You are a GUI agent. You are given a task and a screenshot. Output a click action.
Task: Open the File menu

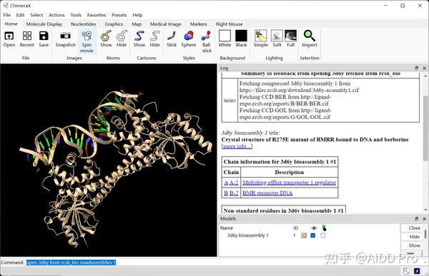tap(7, 15)
